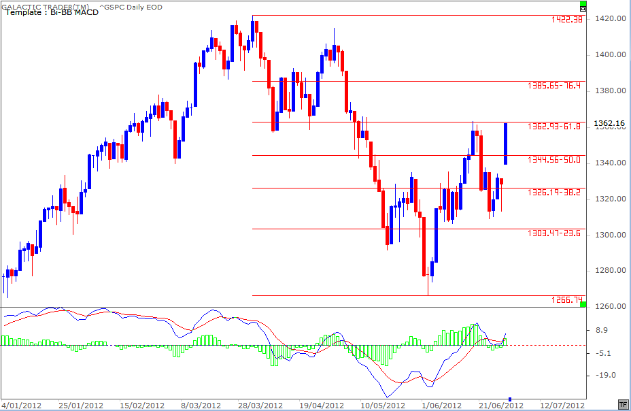The width and height of the screenshot is (631, 411).
Task: Click the 1362.93-61.8 retracement label
Action: pyautogui.click(x=554, y=127)
